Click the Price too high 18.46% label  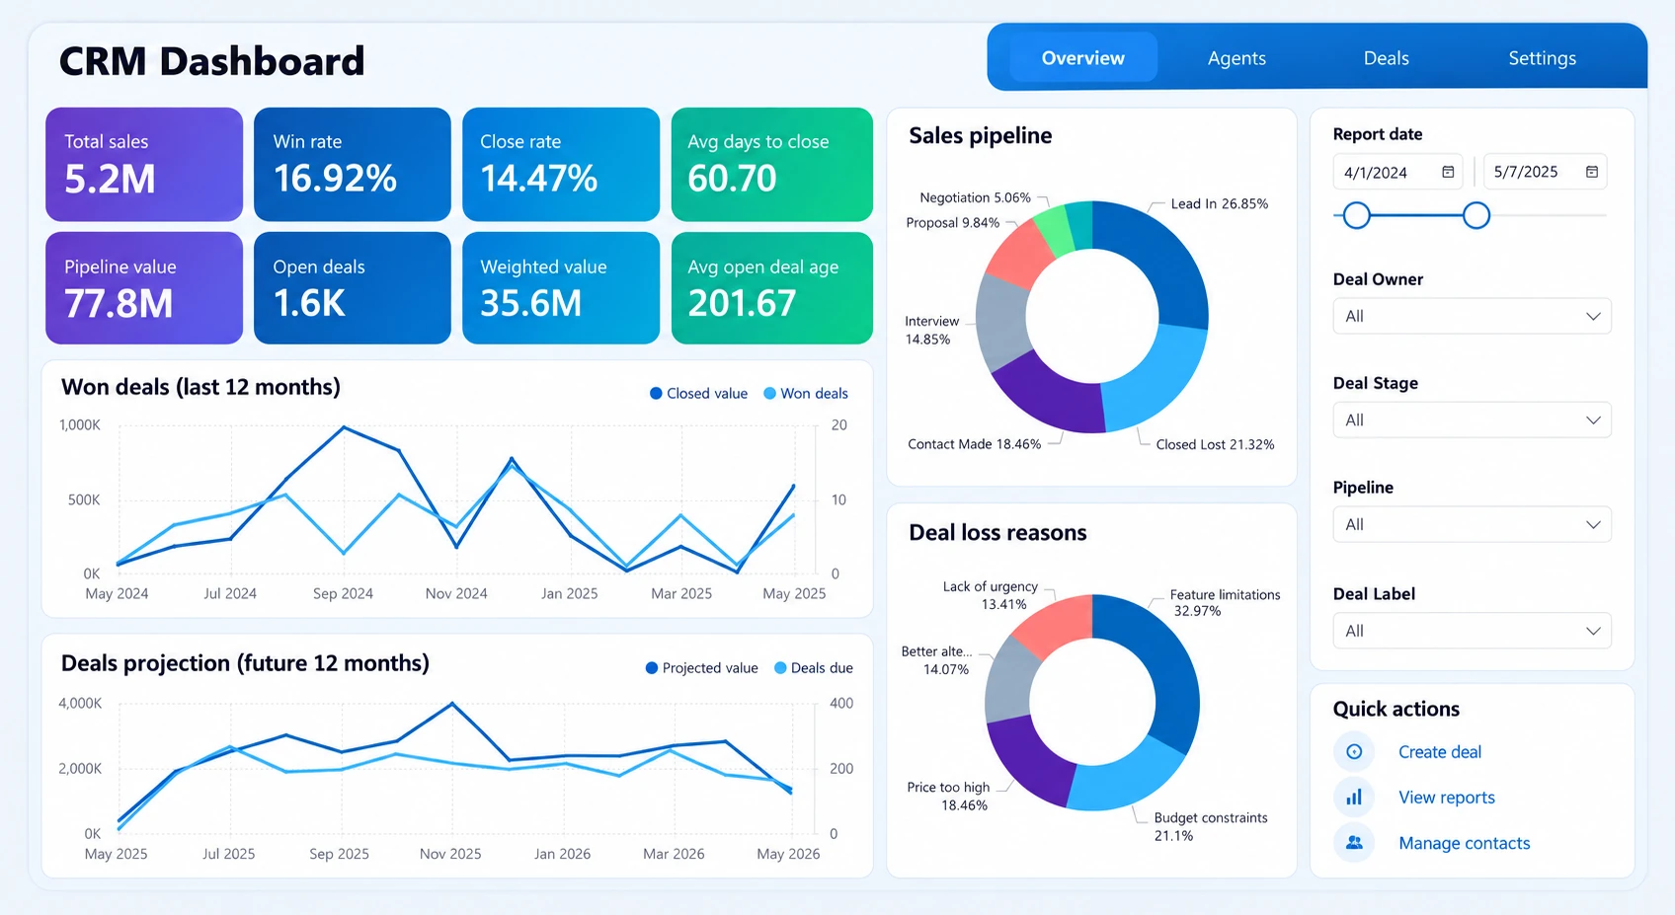point(948,797)
